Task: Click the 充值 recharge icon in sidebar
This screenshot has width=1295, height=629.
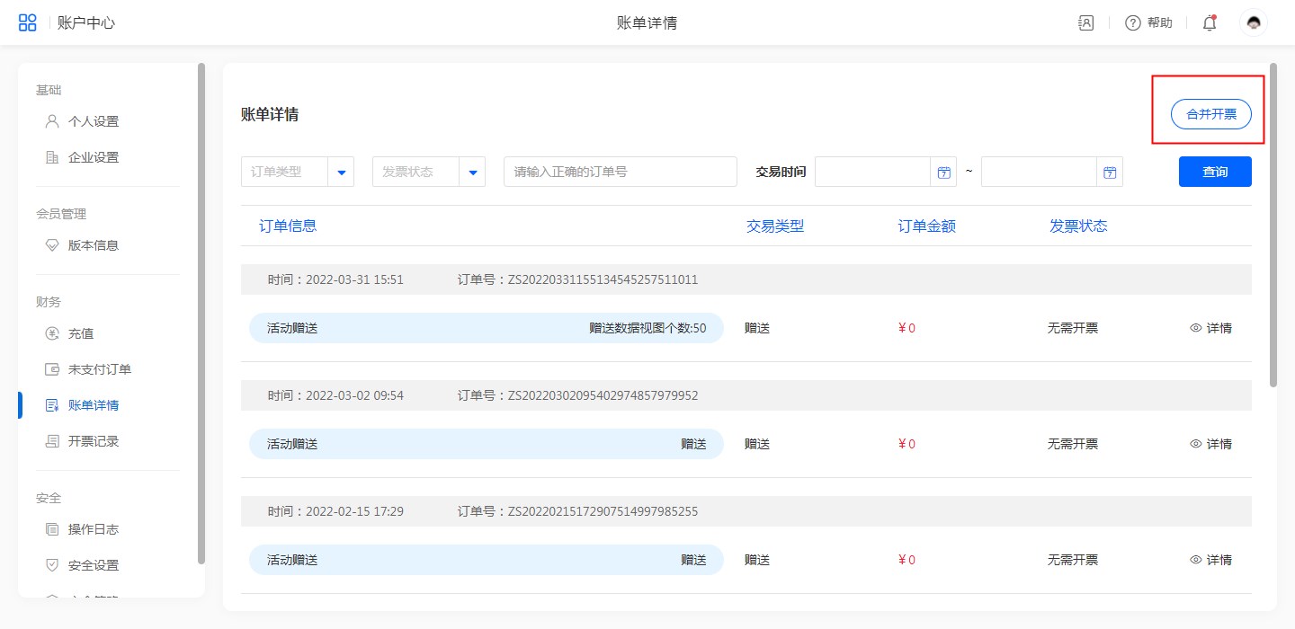Action: pos(52,333)
